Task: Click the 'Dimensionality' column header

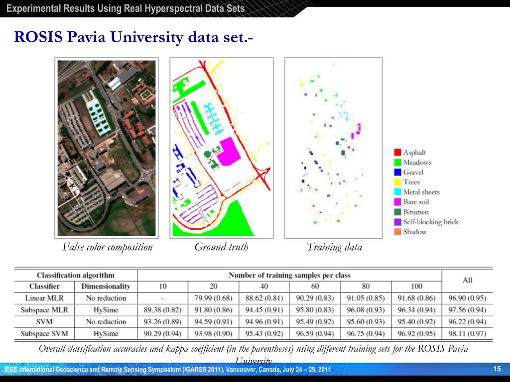Action: 106,286
